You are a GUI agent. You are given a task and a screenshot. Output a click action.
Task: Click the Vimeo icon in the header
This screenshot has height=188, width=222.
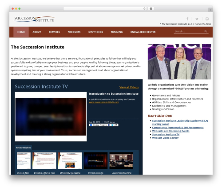click(x=207, y=19)
